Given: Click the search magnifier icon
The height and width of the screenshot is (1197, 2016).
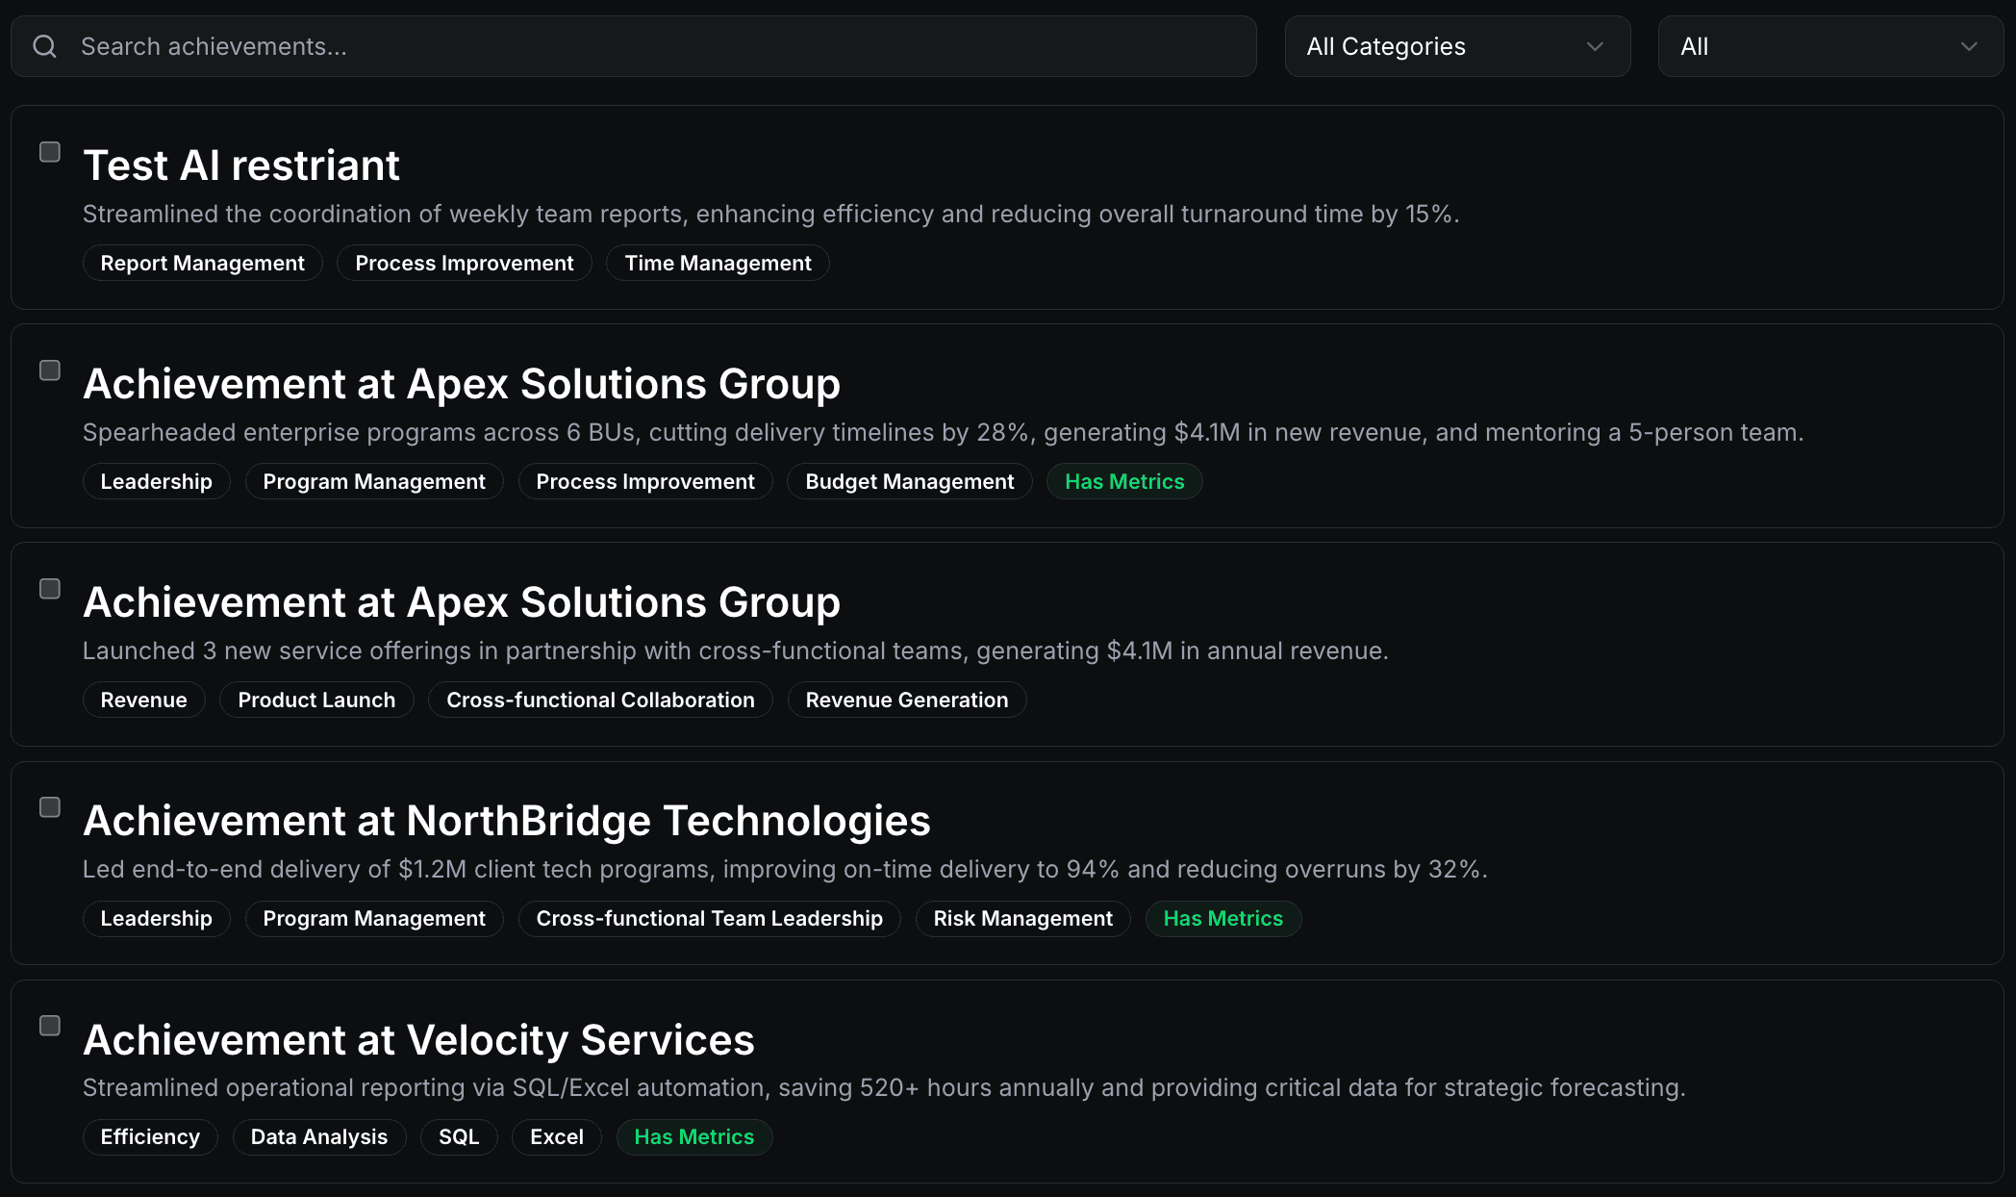Looking at the screenshot, I should [x=44, y=45].
